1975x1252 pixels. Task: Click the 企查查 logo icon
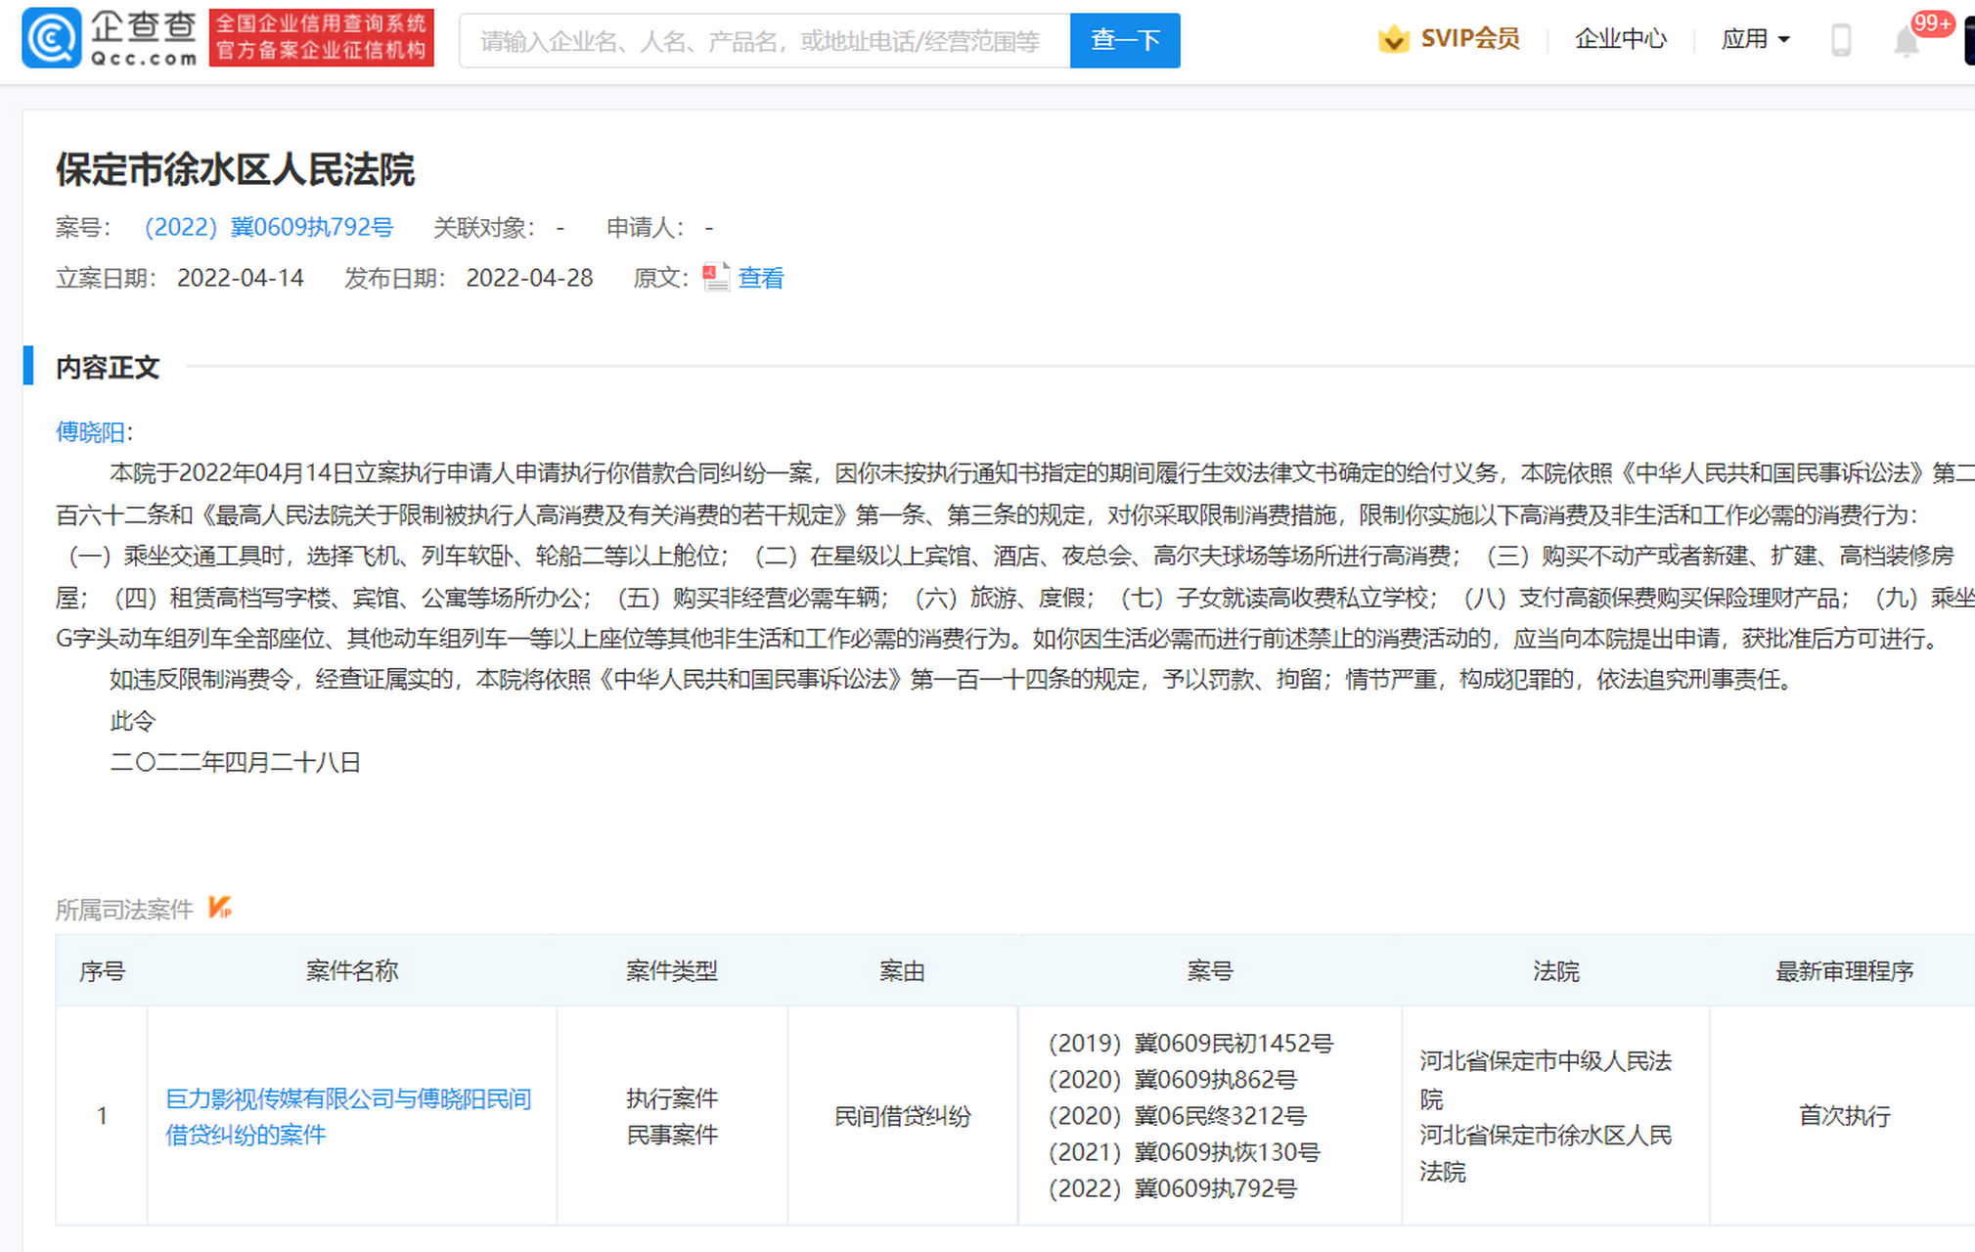[x=54, y=39]
